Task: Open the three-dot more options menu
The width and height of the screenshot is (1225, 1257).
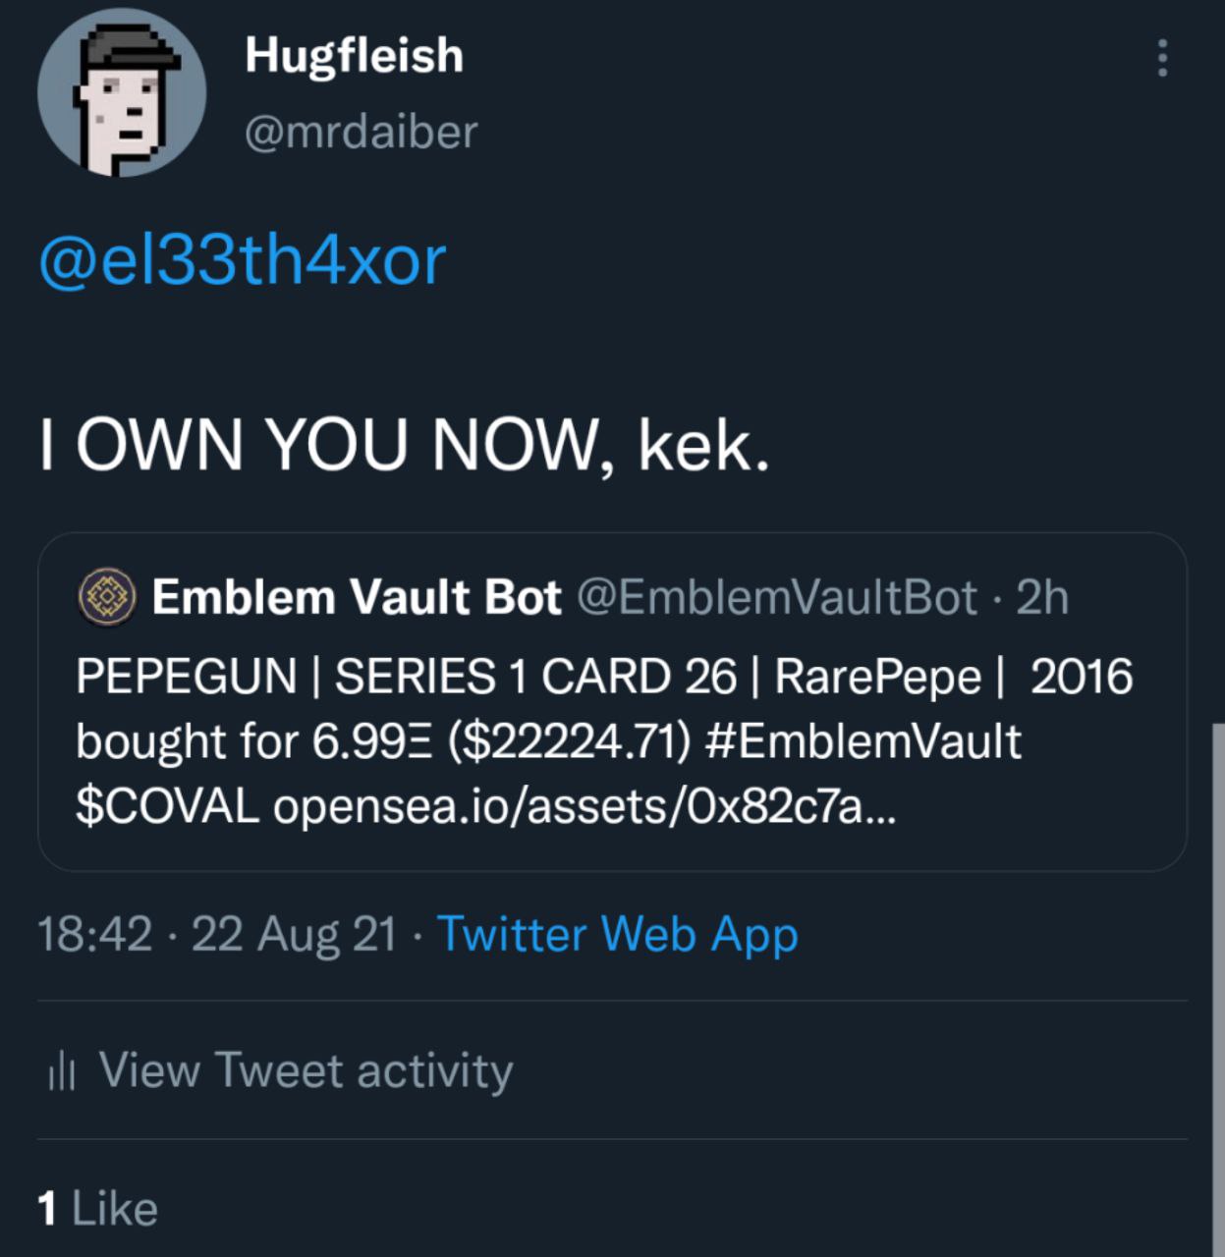Action: tap(1162, 59)
